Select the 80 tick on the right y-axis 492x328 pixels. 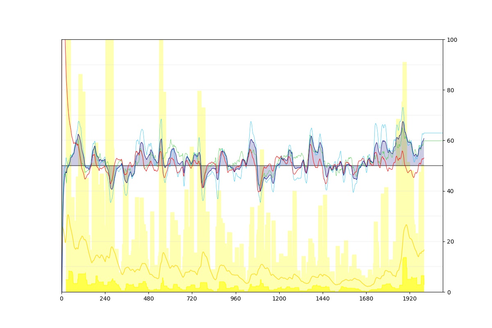tap(450, 90)
